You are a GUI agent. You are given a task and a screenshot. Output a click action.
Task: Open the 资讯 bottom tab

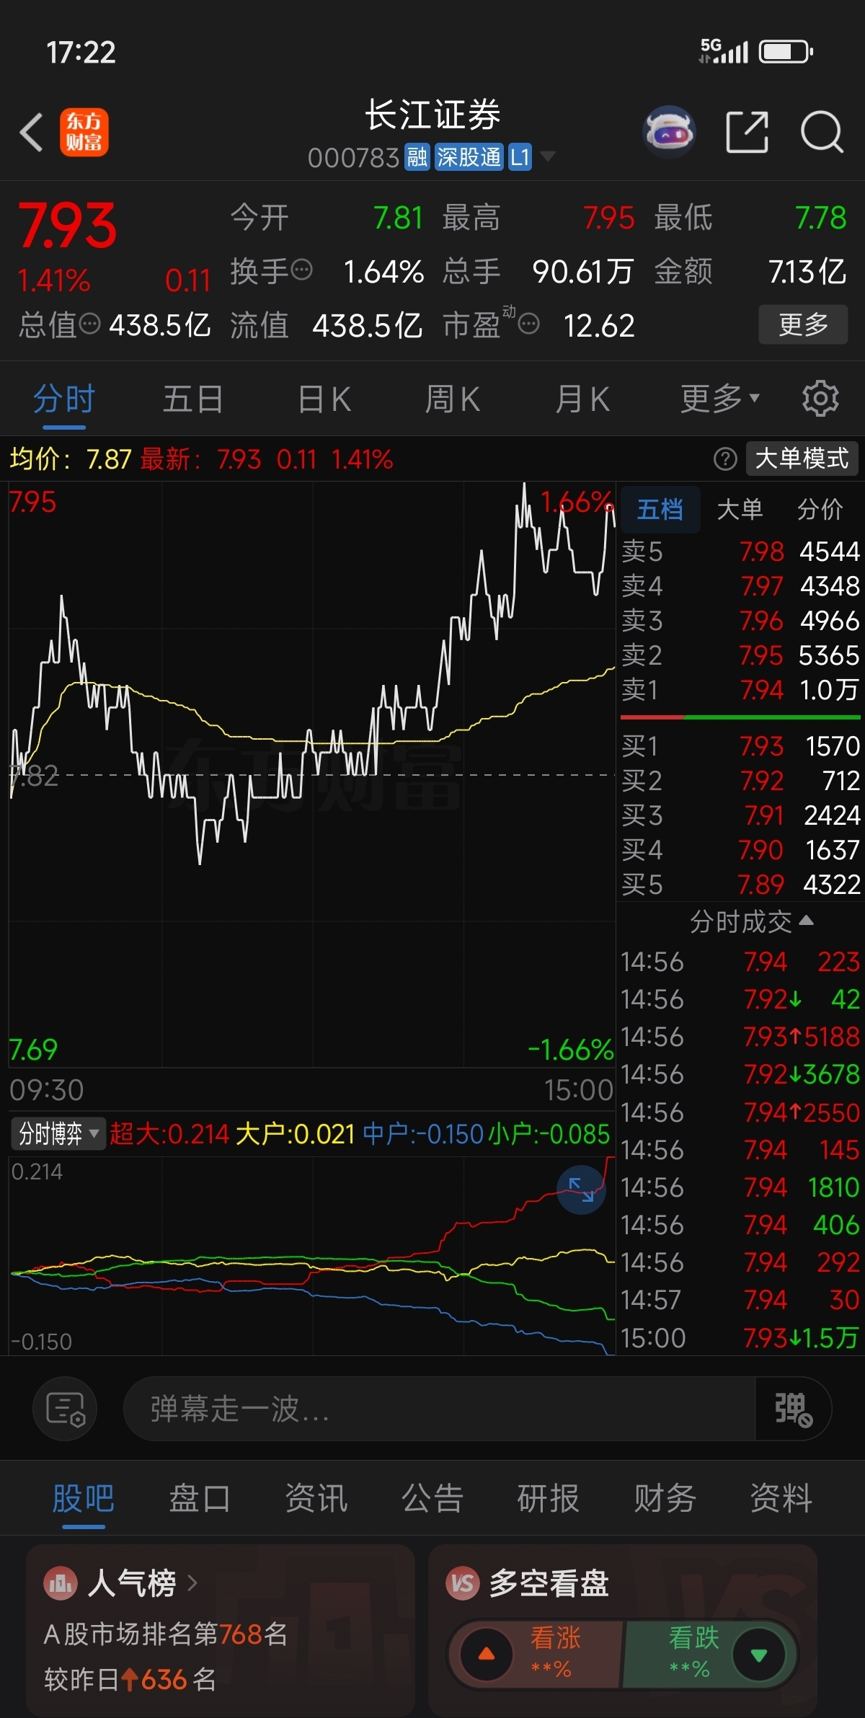(x=316, y=1498)
